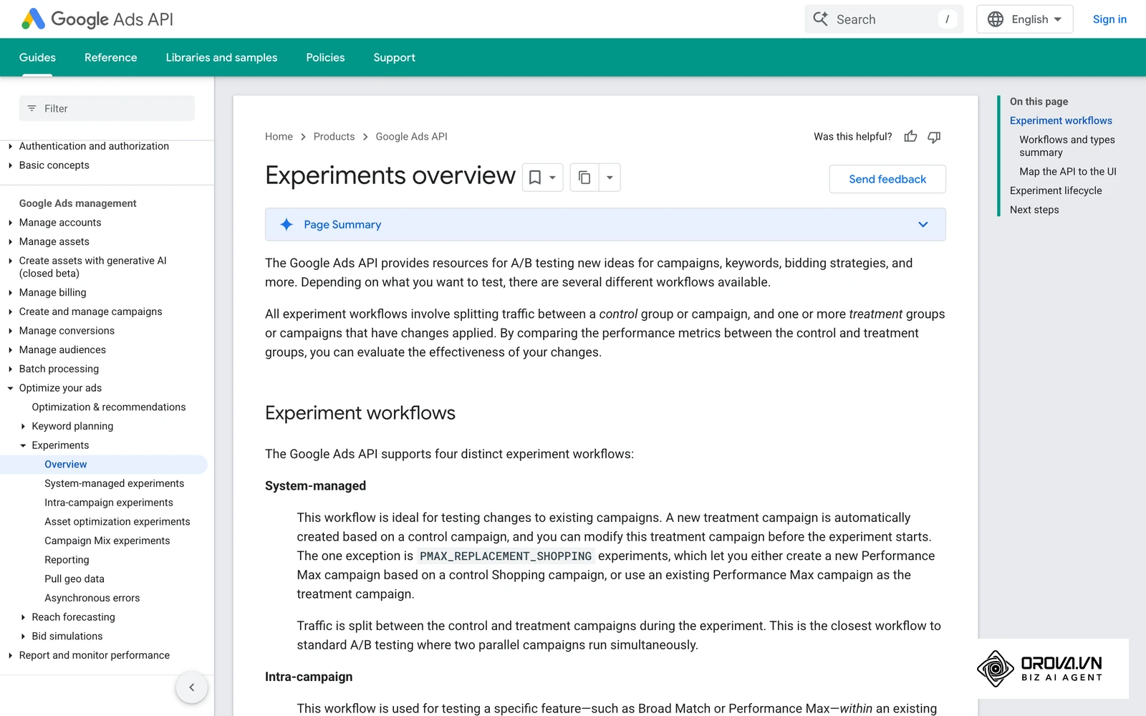Viewport: 1146px width, 716px height.
Task: Click the Sign in link
Action: coord(1109,19)
